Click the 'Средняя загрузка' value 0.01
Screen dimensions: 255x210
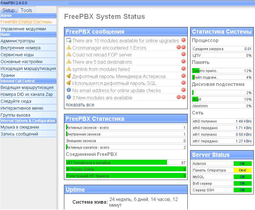click(248, 49)
